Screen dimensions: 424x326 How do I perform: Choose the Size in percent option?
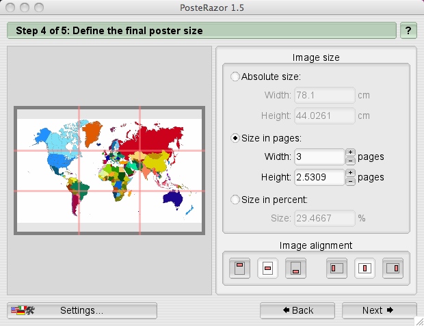(235, 200)
